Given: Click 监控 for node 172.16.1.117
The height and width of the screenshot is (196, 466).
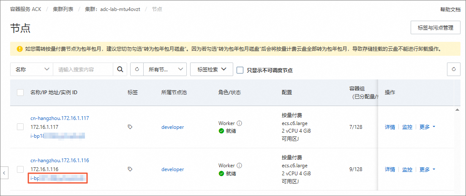Looking at the screenshot, I should coord(407,127).
